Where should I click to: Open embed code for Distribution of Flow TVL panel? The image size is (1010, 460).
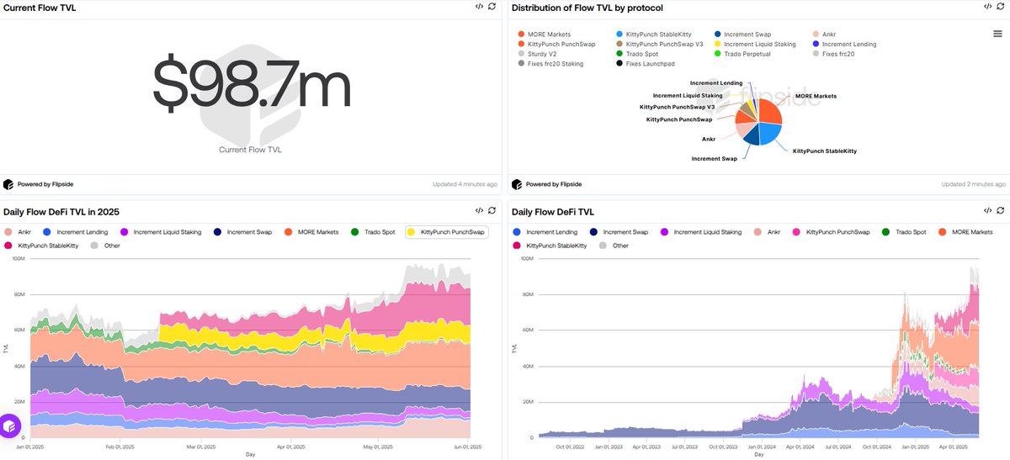tap(987, 7)
